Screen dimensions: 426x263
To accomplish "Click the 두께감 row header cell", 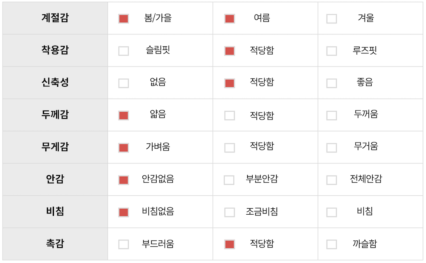I will click(55, 115).
